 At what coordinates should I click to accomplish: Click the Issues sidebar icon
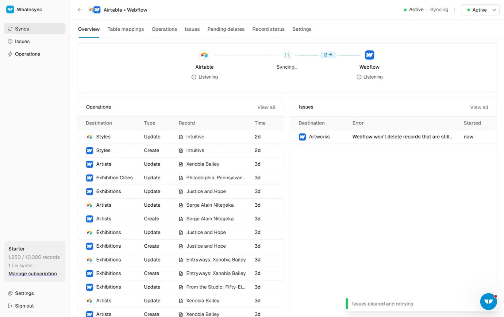pos(10,41)
